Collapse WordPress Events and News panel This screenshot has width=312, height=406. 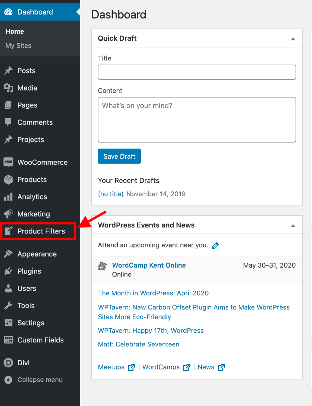click(293, 225)
